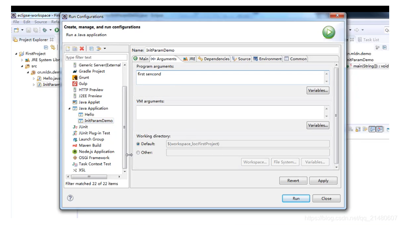Viewport: 401px width, 225px height.
Task: Click the scroll-up arrow in Program arguments
Action: (327, 74)
